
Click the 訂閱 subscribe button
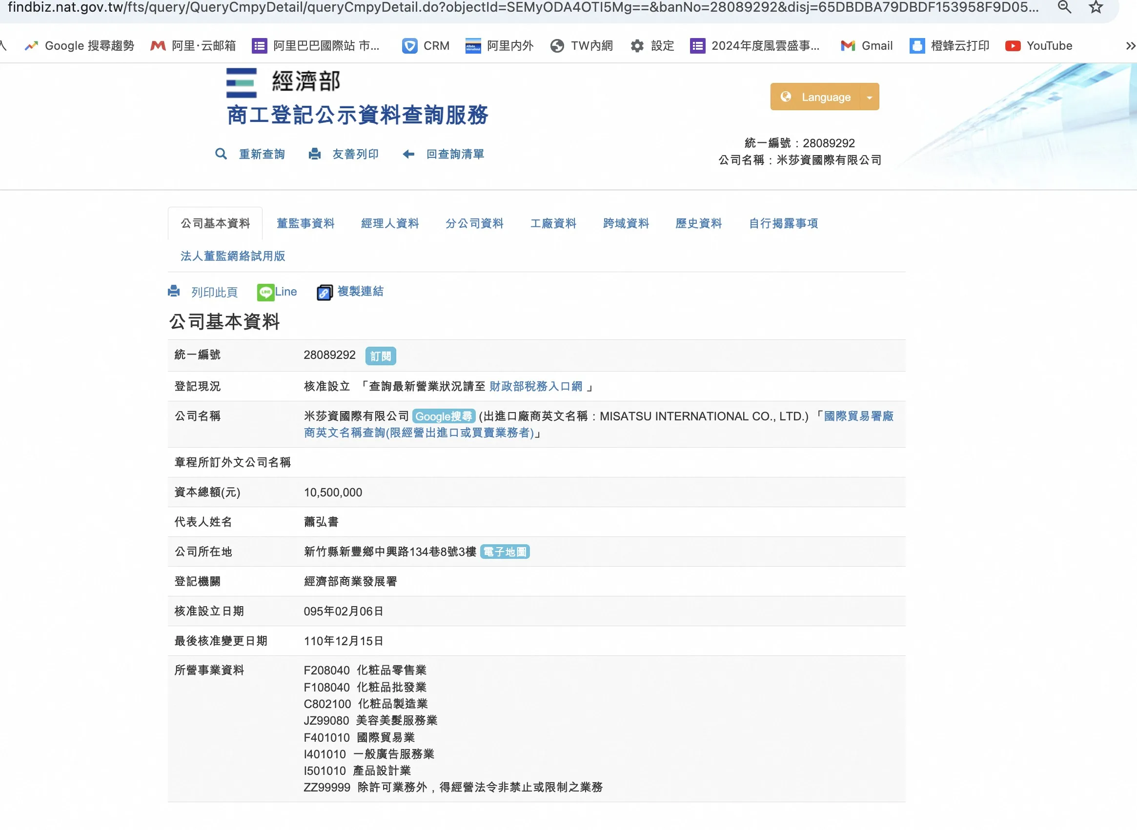click(x=381, y=356)
